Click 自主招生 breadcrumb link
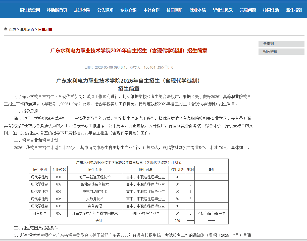Viewport: 307px width, 241px height. click(x=45, y=29)
